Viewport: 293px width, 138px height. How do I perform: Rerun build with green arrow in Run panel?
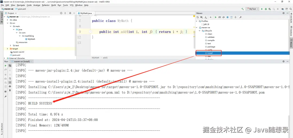pos(5,66)
